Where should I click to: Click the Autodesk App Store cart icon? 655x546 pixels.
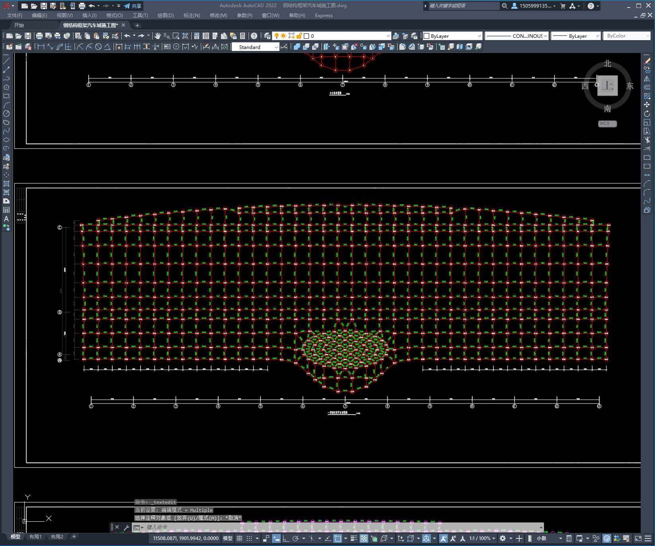pos(563,6)
